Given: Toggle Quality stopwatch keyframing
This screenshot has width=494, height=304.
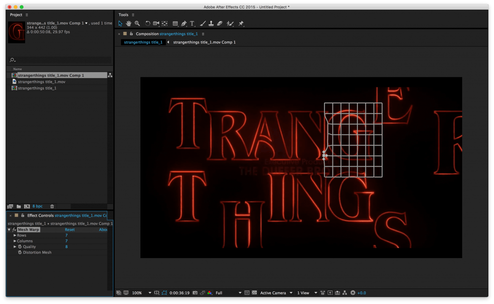Looking at the screenshot, I should point(19,247).
